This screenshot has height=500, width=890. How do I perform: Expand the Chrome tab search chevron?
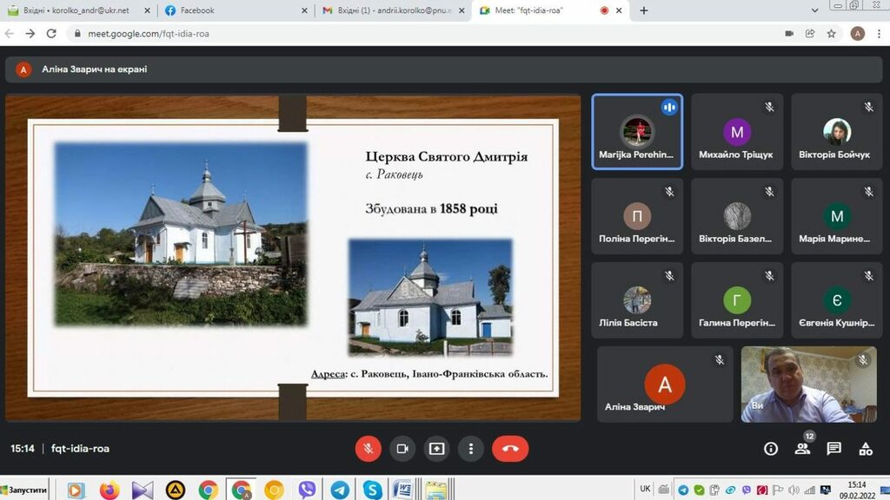pos(814,10)
